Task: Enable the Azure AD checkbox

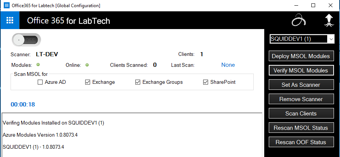Action: click(40, 82)
